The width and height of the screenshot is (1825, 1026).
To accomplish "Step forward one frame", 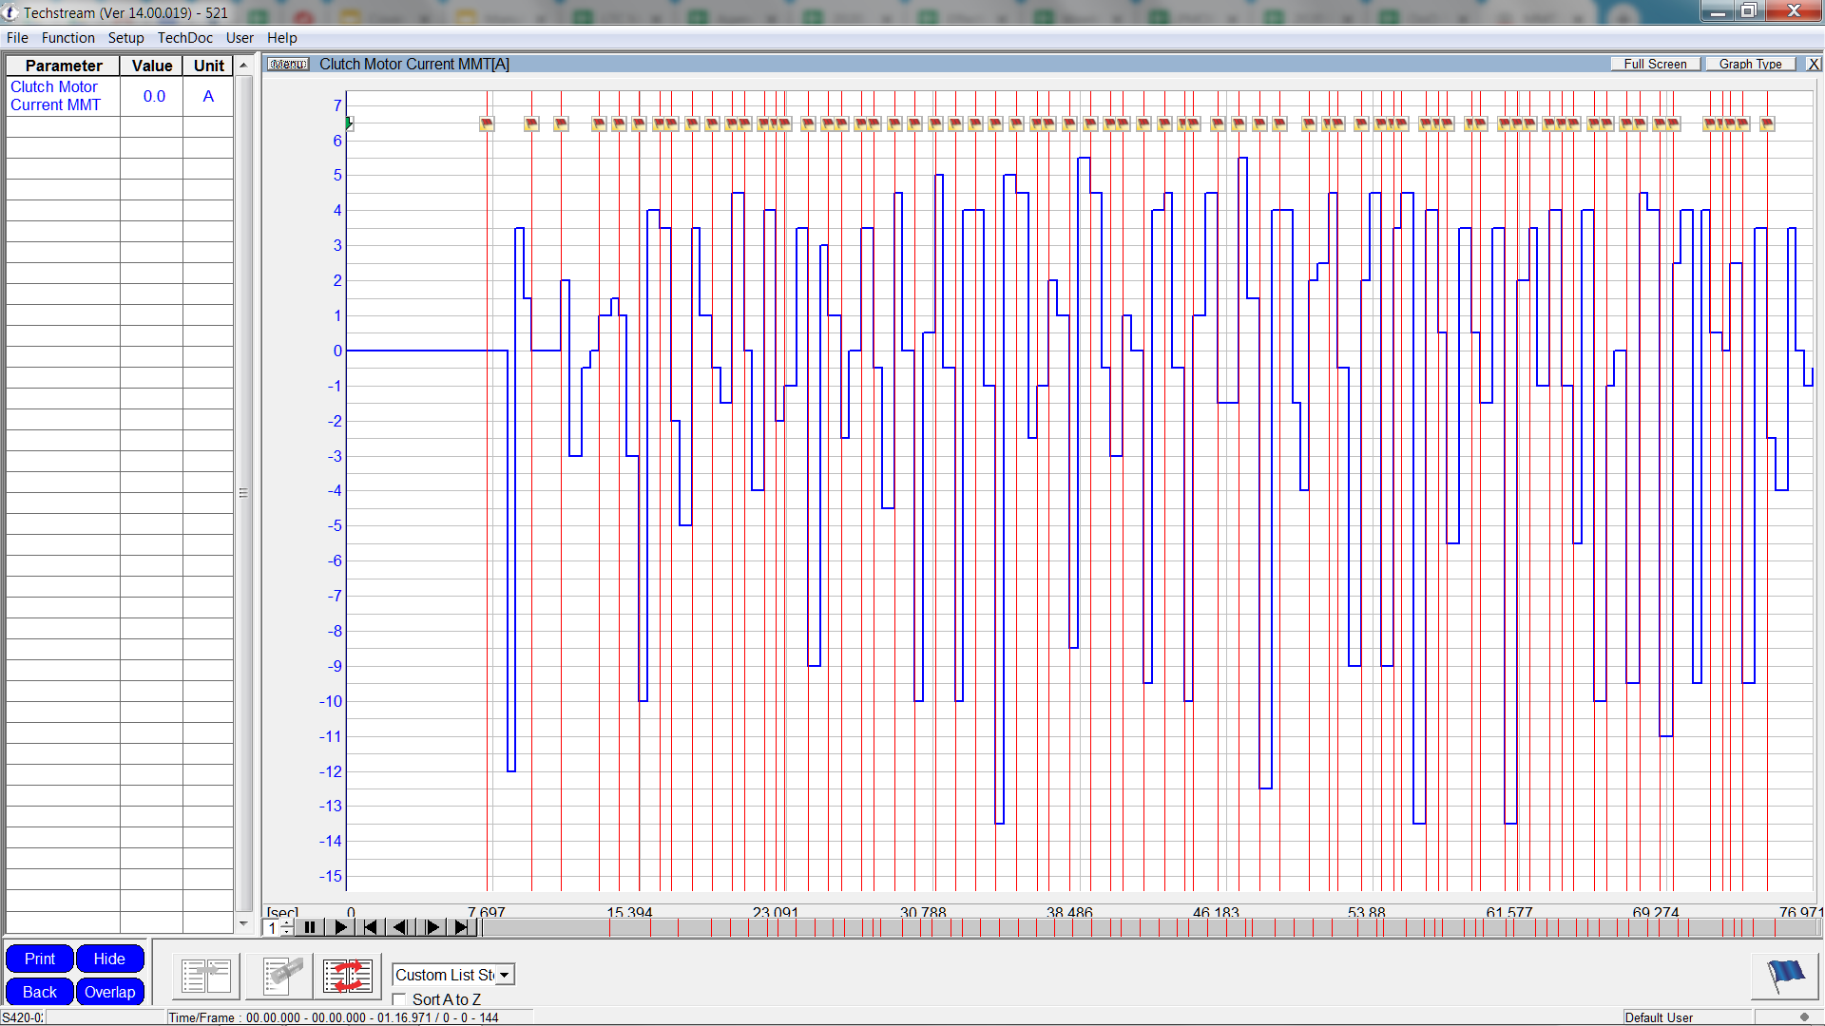I will pos(432,927).
